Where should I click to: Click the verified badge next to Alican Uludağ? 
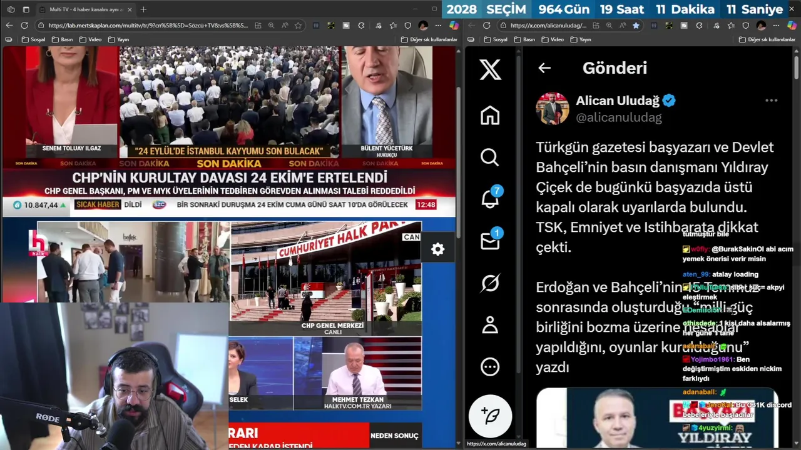coord(669,101)
